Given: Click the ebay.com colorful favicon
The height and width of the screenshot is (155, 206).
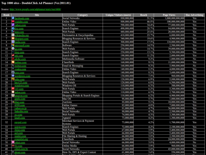Looking at the screenshot, I should 13,102.
